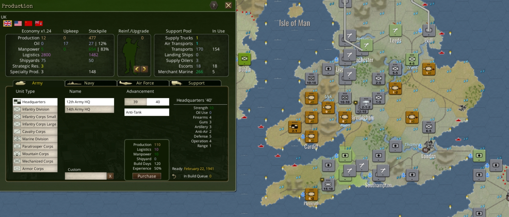509x217 pixels.
Task: Click the Logistics value 2800
Action: click(46, 55)
